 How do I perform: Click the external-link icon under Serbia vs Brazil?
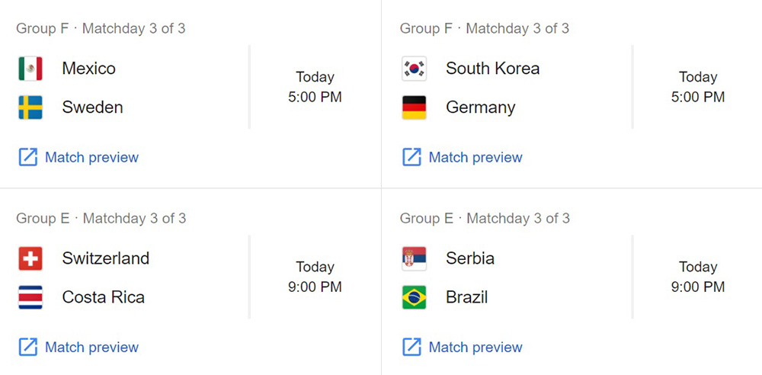tap(411, 348)
